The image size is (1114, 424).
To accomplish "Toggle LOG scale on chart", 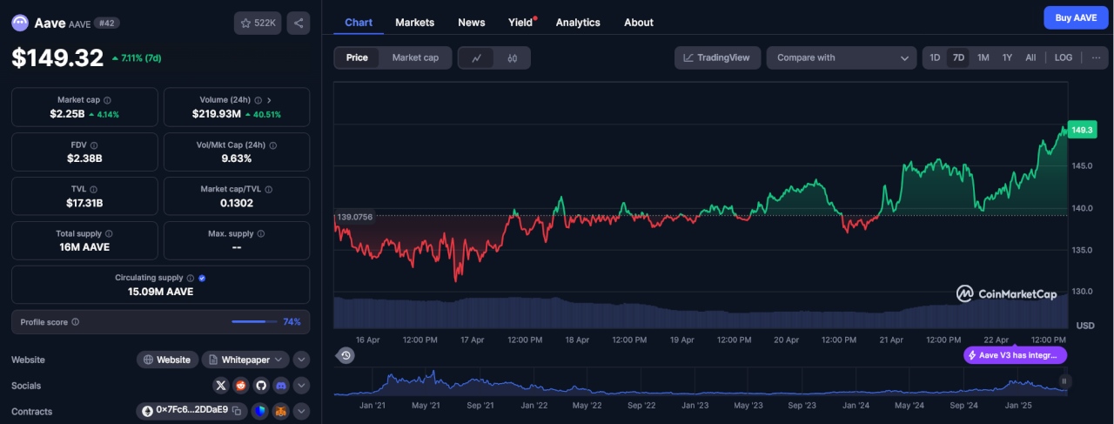I will pyautogui.click(x=1064, y=57).
